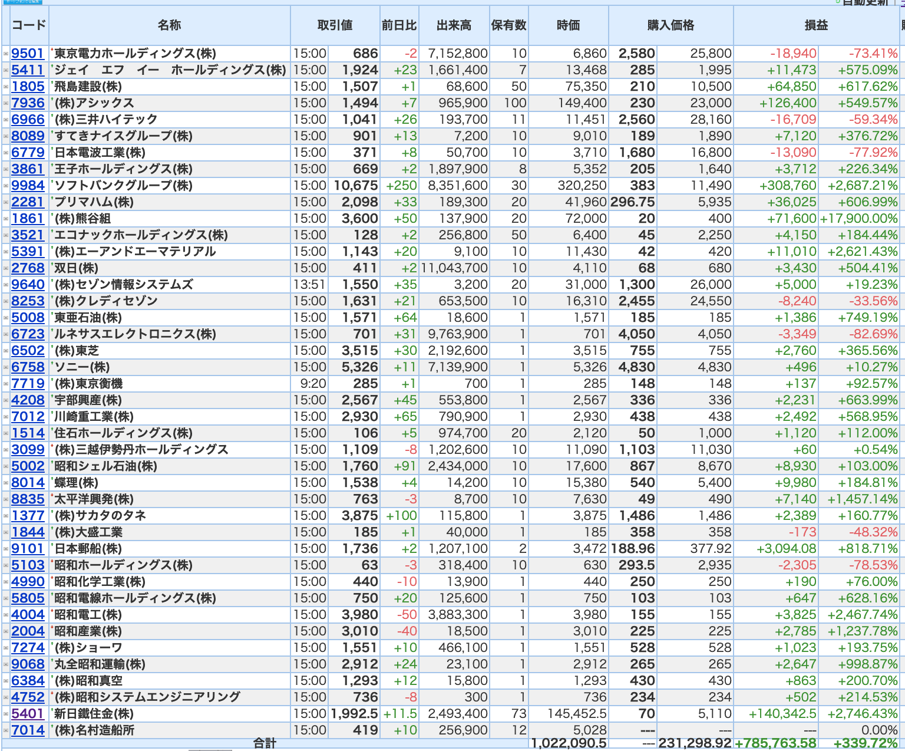The width and height of the screenshot is (905, 751).
Task: Click the total profit +785,763.58
Action: [775, 743]
